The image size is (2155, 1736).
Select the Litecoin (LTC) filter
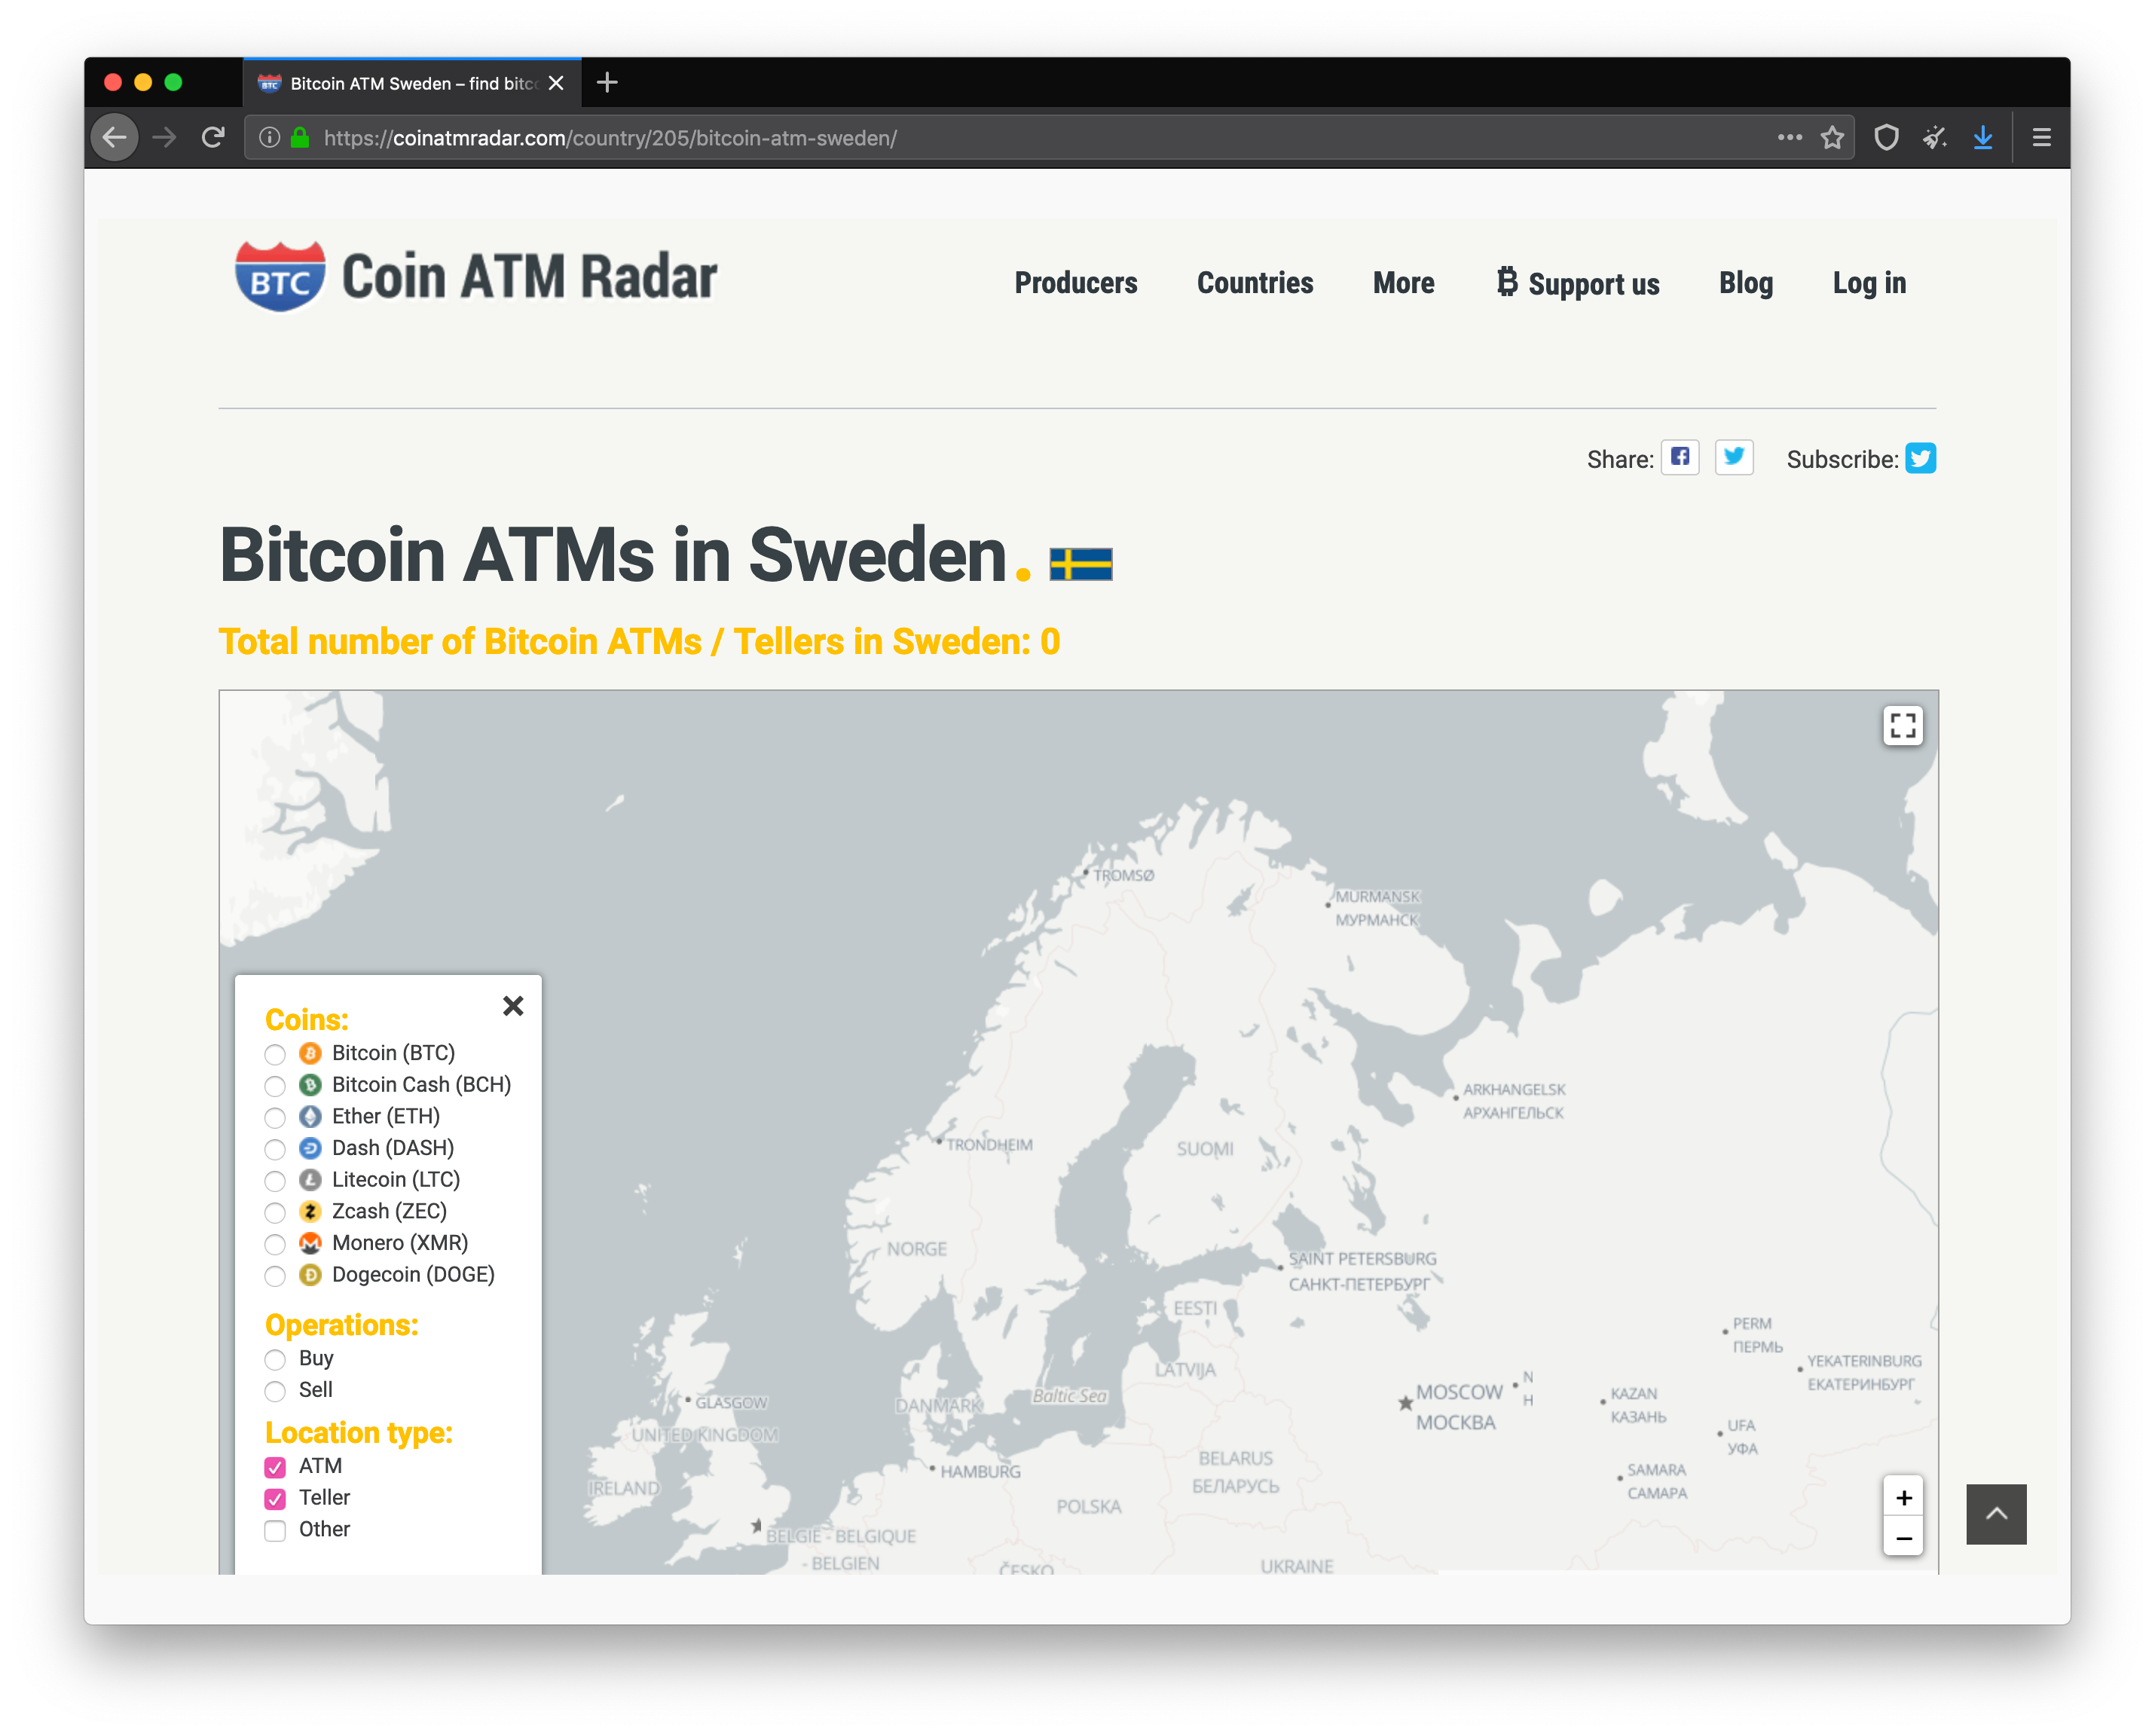(274, 1181)
